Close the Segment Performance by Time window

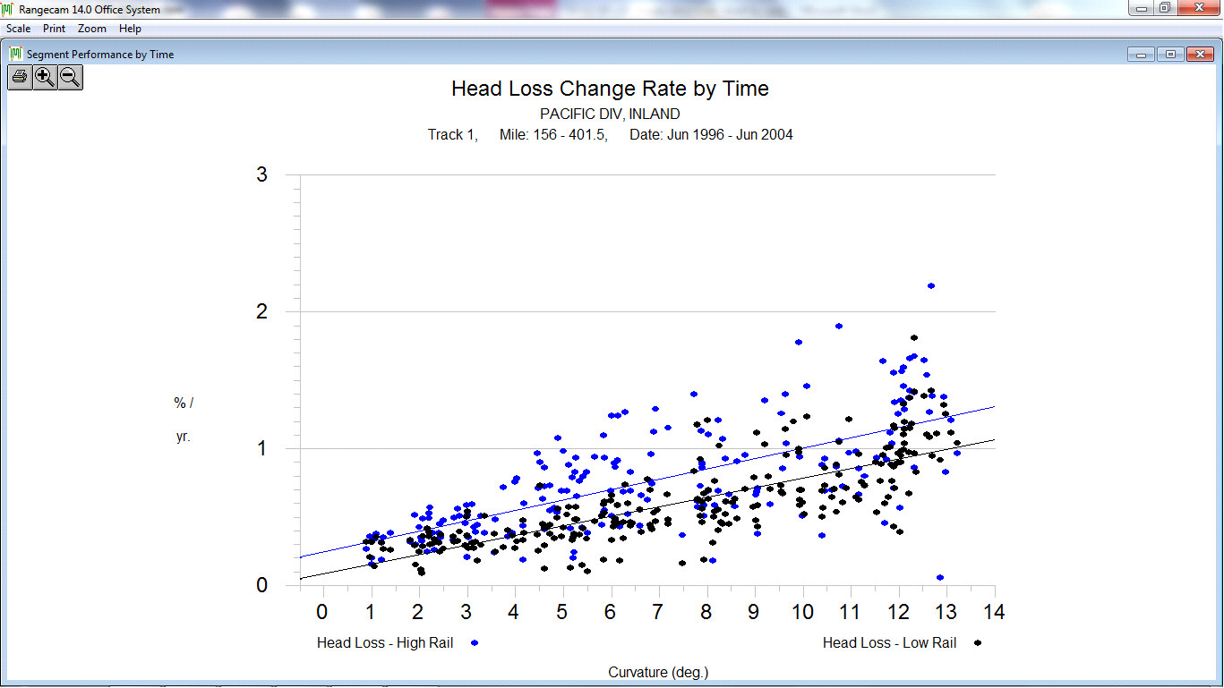pyautogui.click(x=1199, y=55)
